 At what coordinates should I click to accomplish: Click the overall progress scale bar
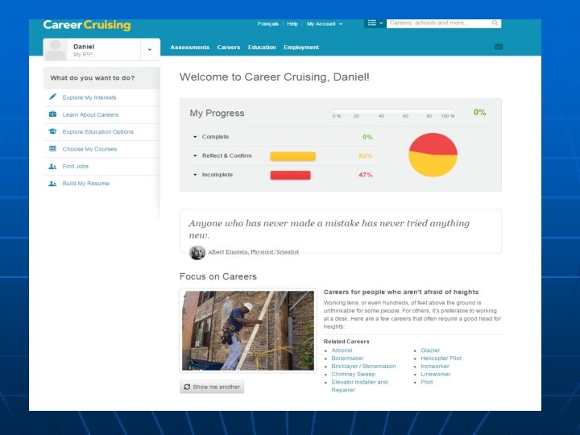(393, 110)
